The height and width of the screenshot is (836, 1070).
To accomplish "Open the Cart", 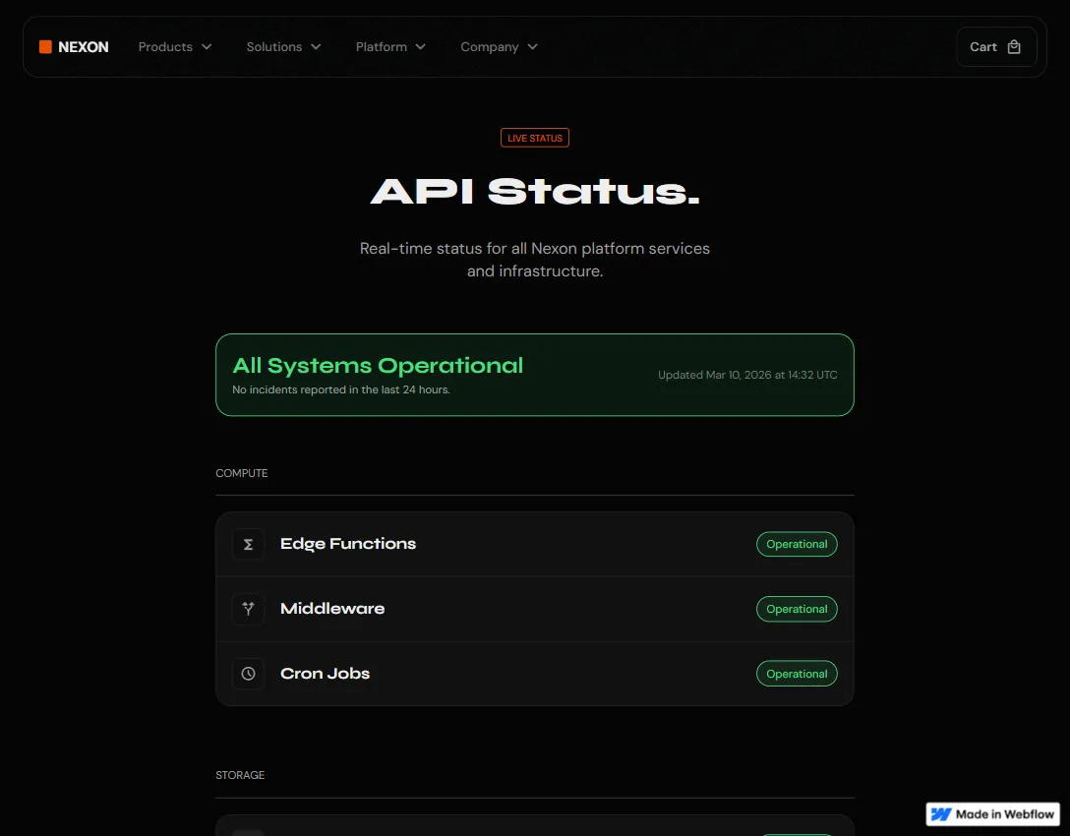I will (996, 46).
